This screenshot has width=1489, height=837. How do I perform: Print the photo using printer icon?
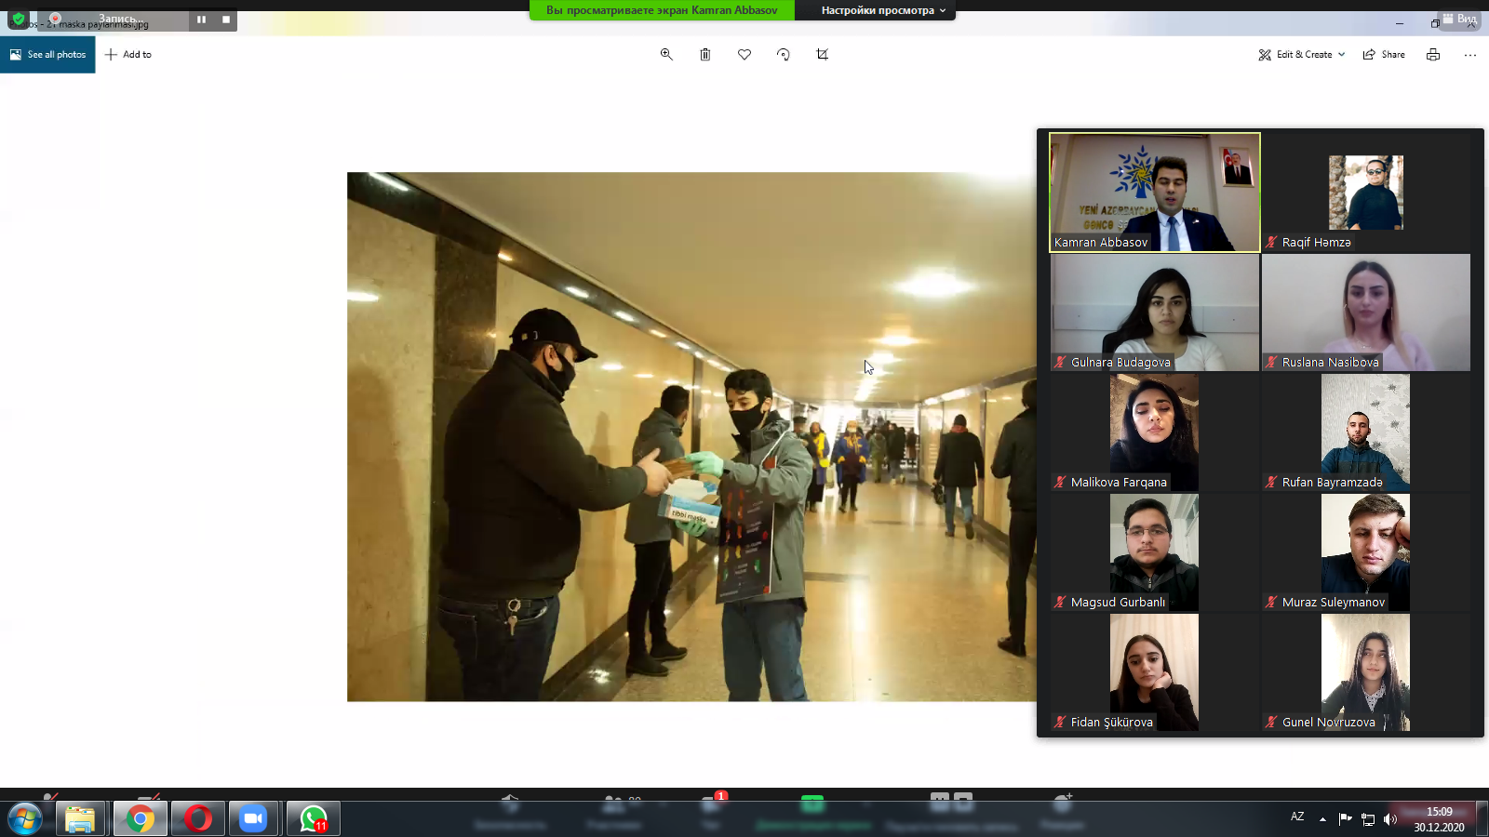click(1433, 55)
